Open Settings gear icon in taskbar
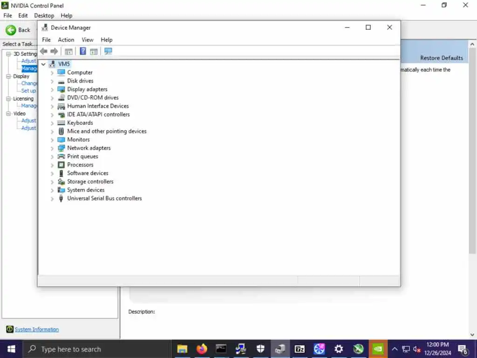This screenshot has height=358, width=477. (x=339, y=349)
